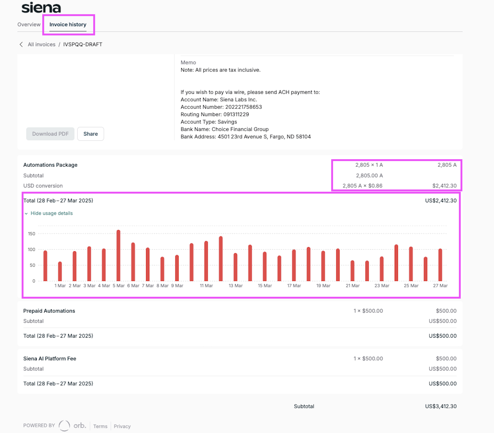Open the Privacy link
Viewport: 494px width, 433px height.
pos(122,426)
